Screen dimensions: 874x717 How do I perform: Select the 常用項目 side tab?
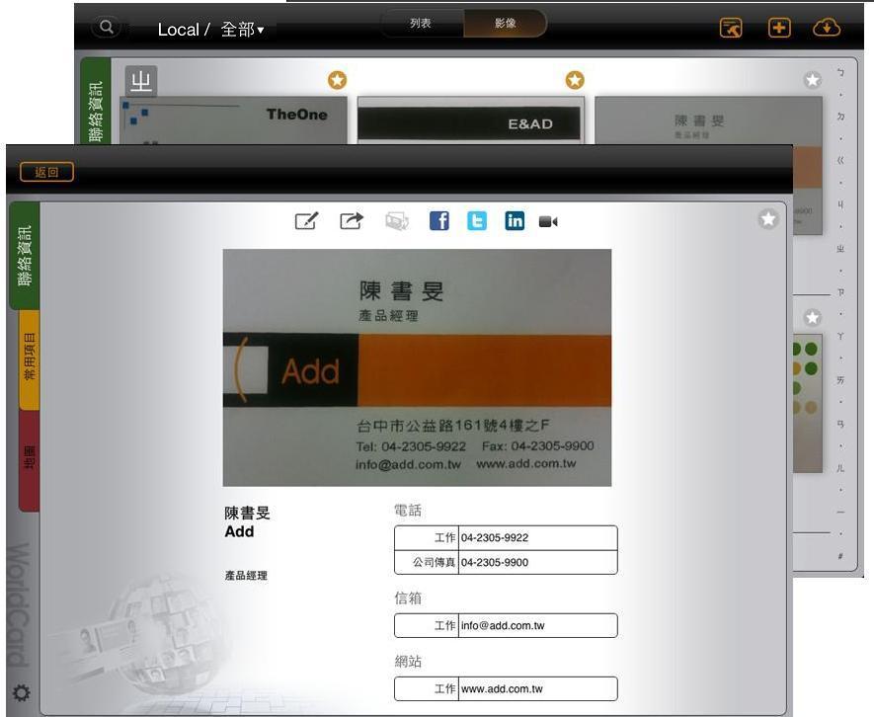(29, 359)
